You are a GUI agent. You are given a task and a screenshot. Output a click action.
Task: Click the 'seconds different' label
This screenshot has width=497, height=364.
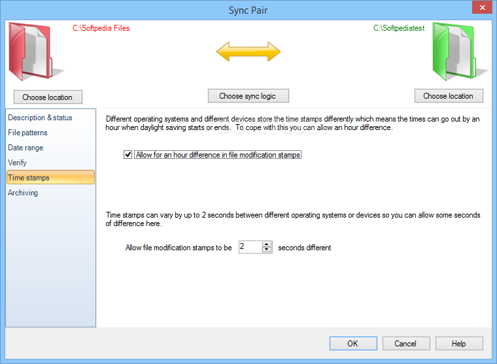[305, 248]
